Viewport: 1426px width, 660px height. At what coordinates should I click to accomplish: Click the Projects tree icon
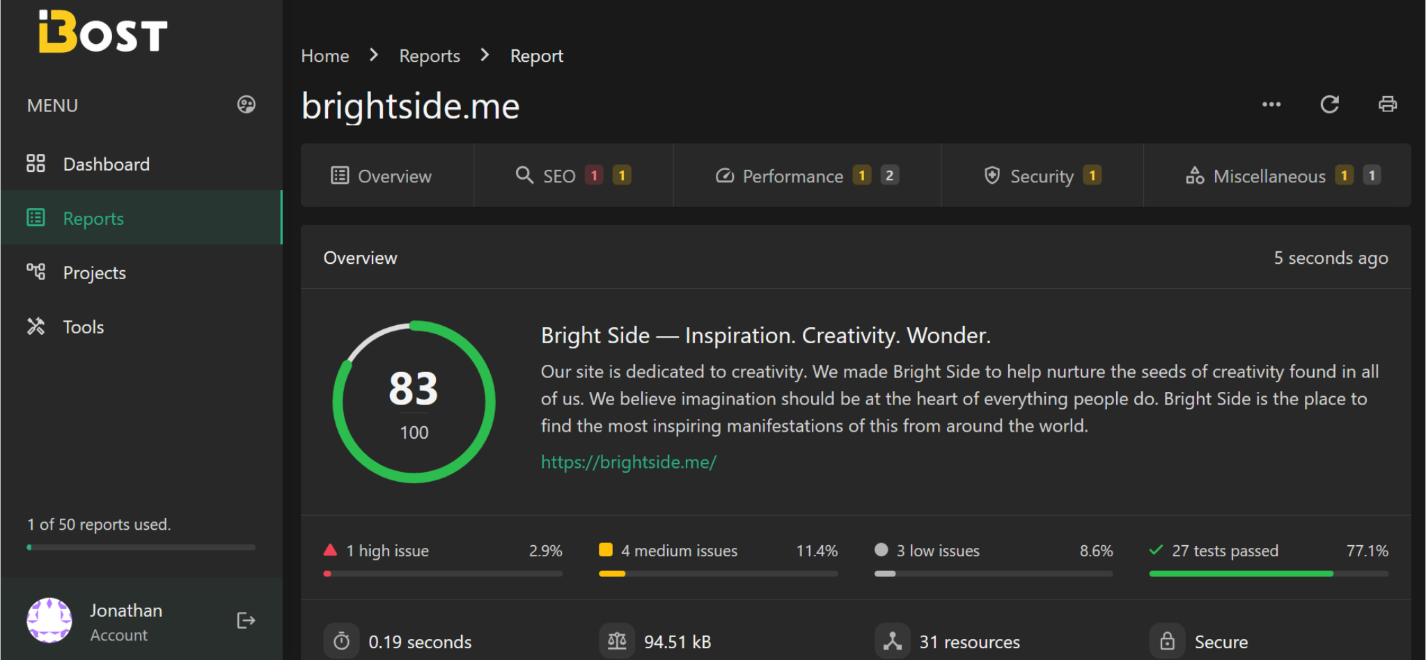pyautogui.click(x=36, y=272)
